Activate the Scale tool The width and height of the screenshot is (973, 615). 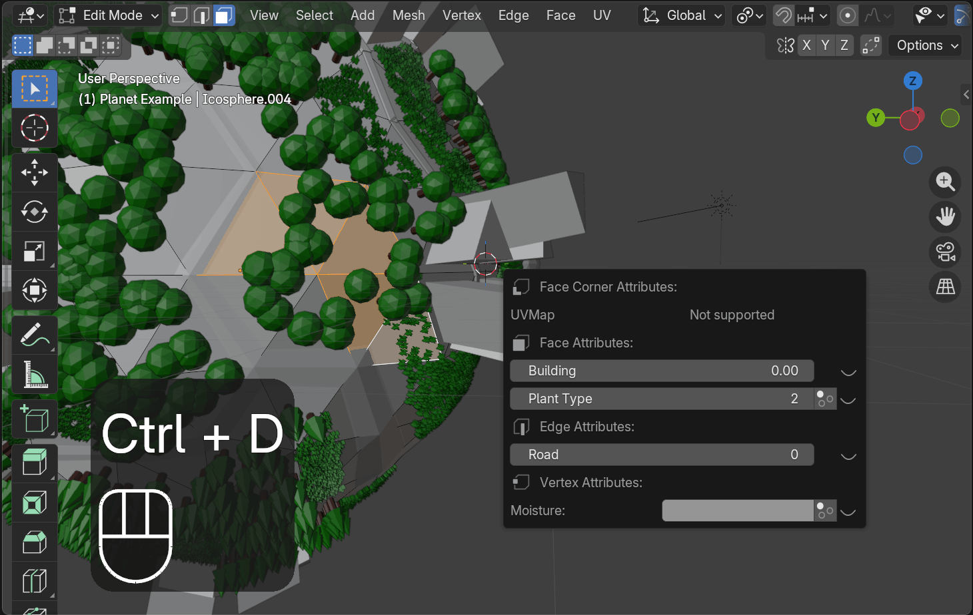[35, 252]
